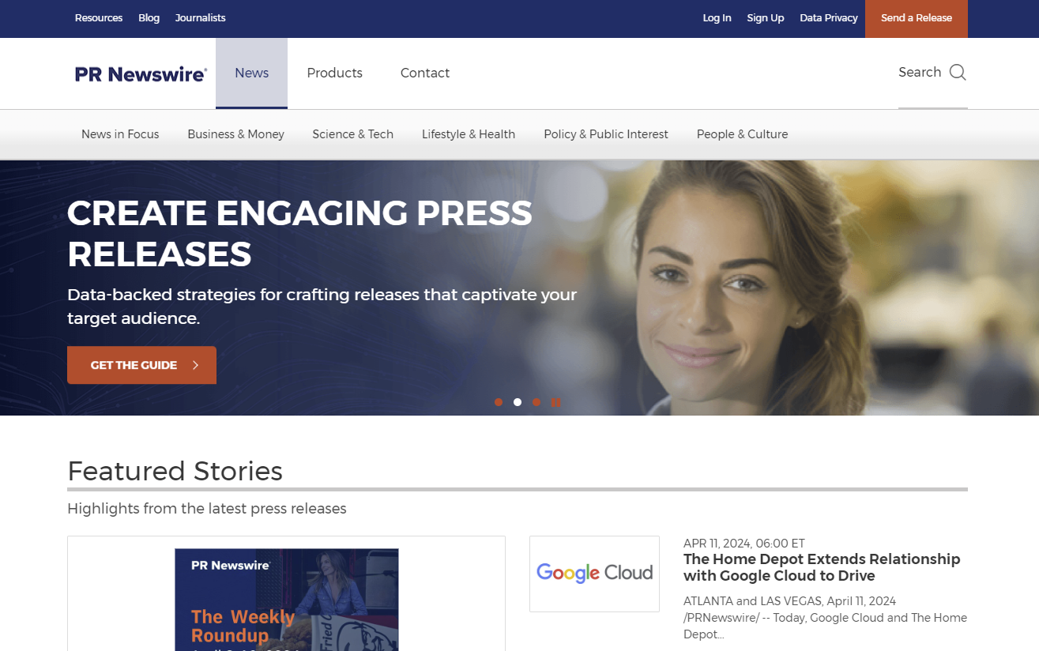Open People & Culture category
Viewport: 1039px width, 651px height.
tap(742, 134)
